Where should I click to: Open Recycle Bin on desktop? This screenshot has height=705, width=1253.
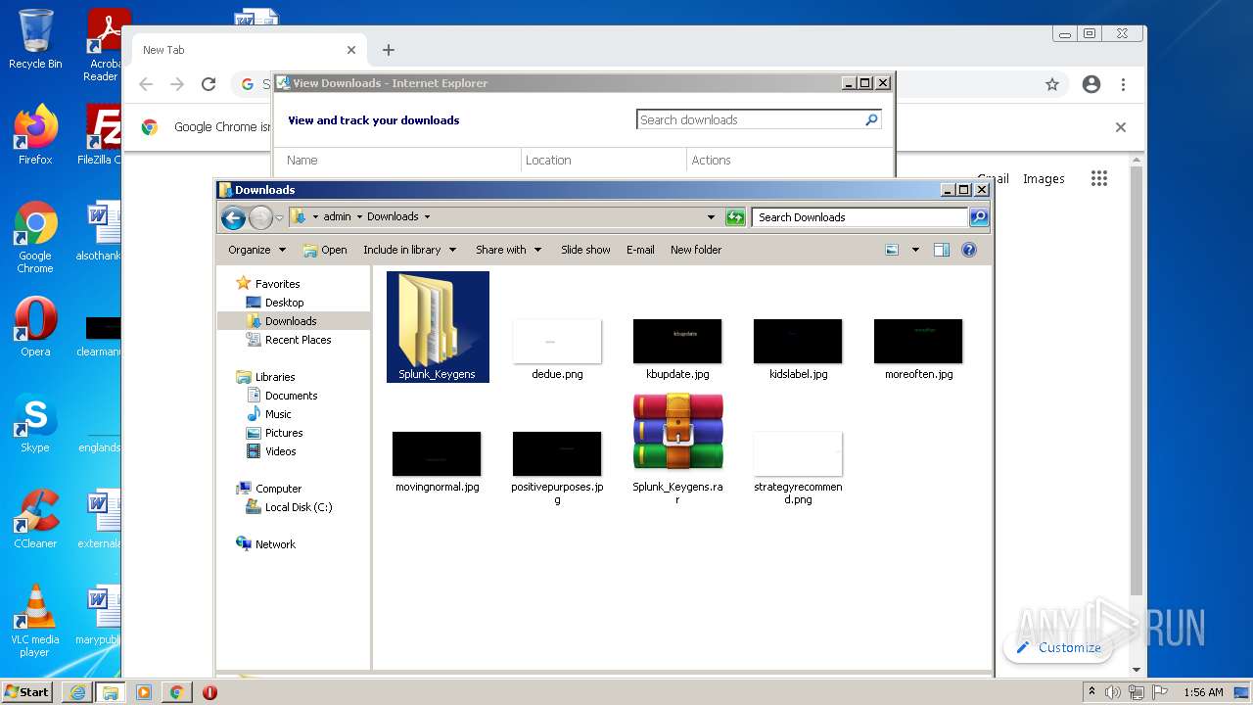pos(35,39)
